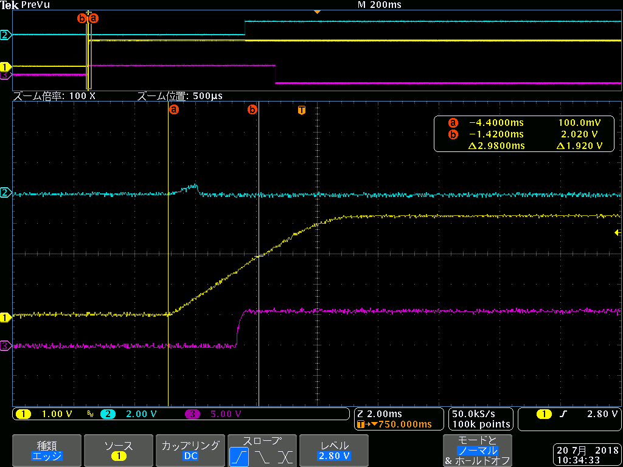Click the 50.0kS/s sample rate readout
This screenshot has height=467, width=623.
point(475,413)
